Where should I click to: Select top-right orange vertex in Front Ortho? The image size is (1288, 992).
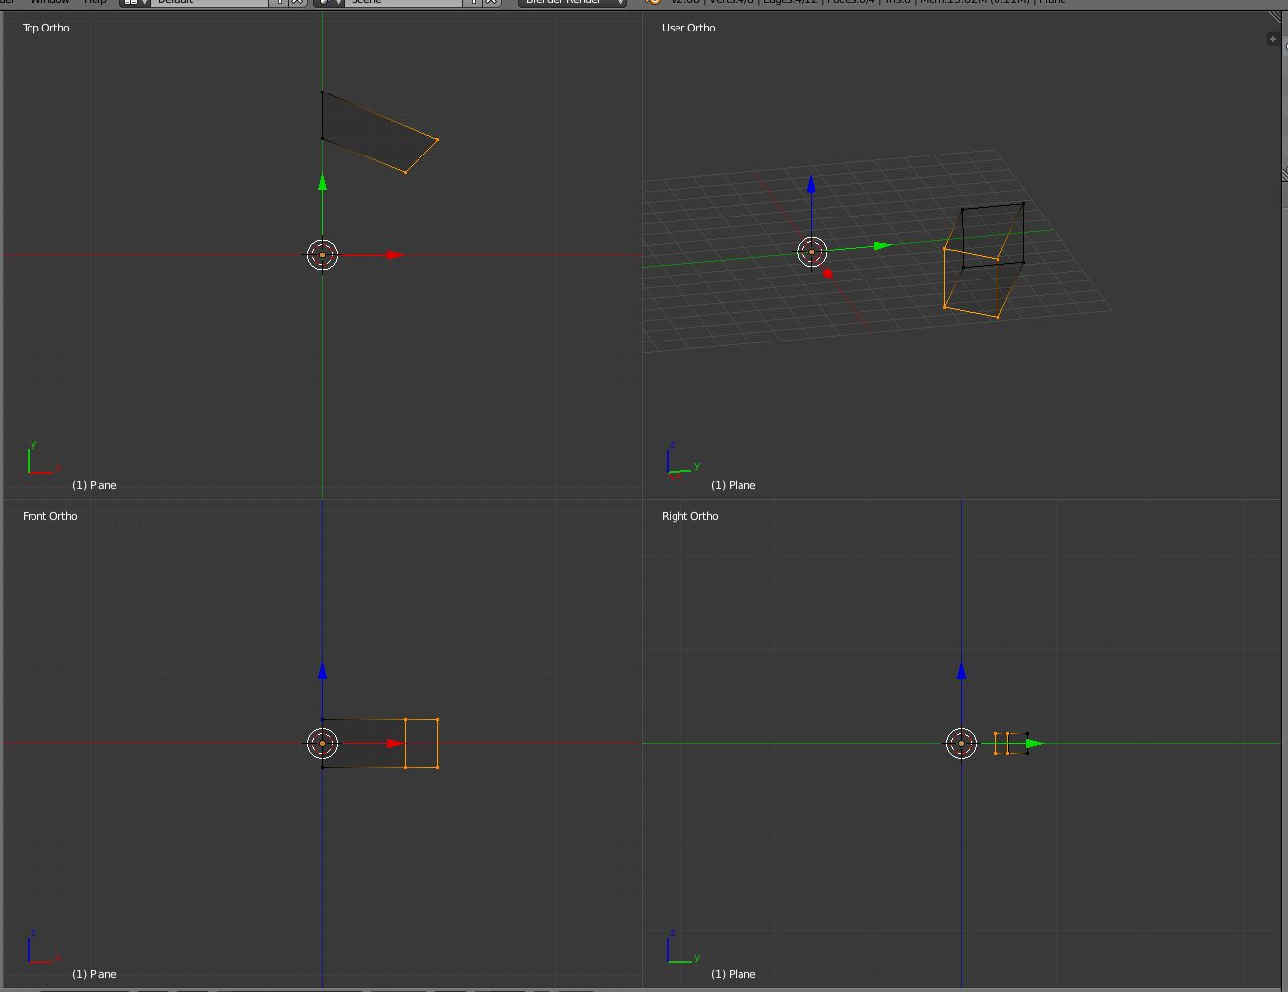click(437, 719)
